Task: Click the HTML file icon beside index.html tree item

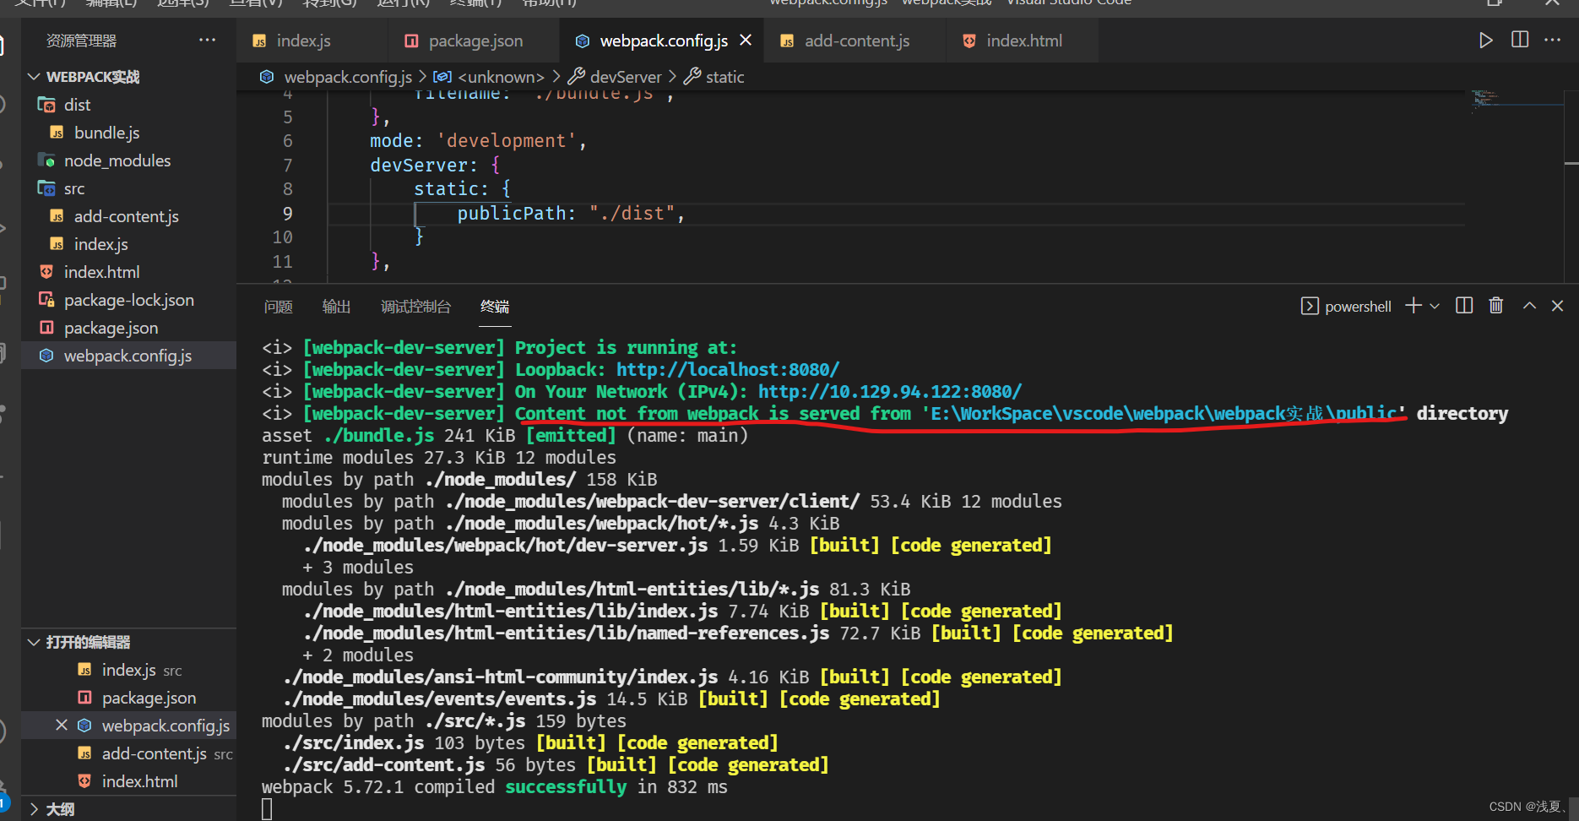Action: (46, 272)
